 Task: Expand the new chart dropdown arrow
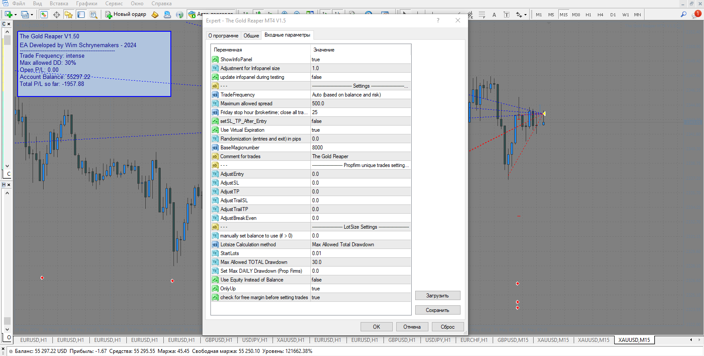click(x=15, y=15)
